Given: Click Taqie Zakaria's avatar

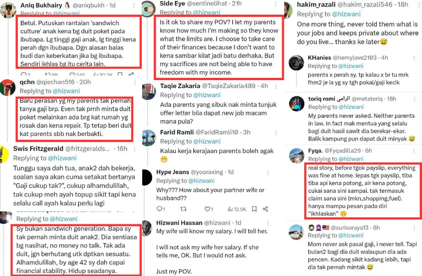Looking at the screenshot, I should click(x=149, y=91).
